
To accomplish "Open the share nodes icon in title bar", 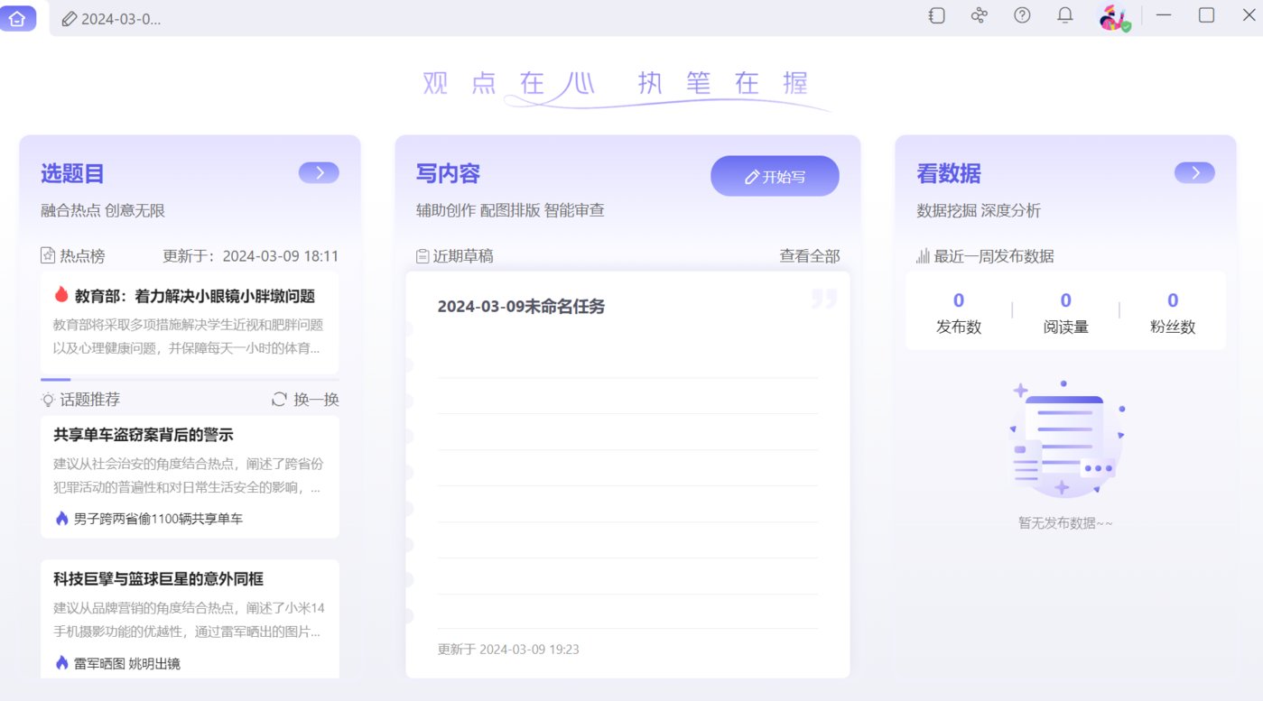I will 979,15.
